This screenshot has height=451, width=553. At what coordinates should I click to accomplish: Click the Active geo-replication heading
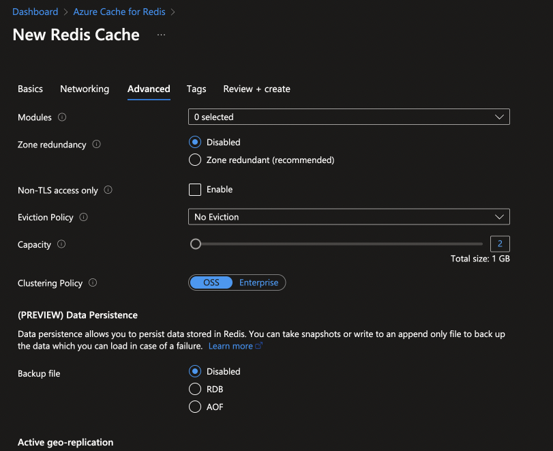pos(65,442)
